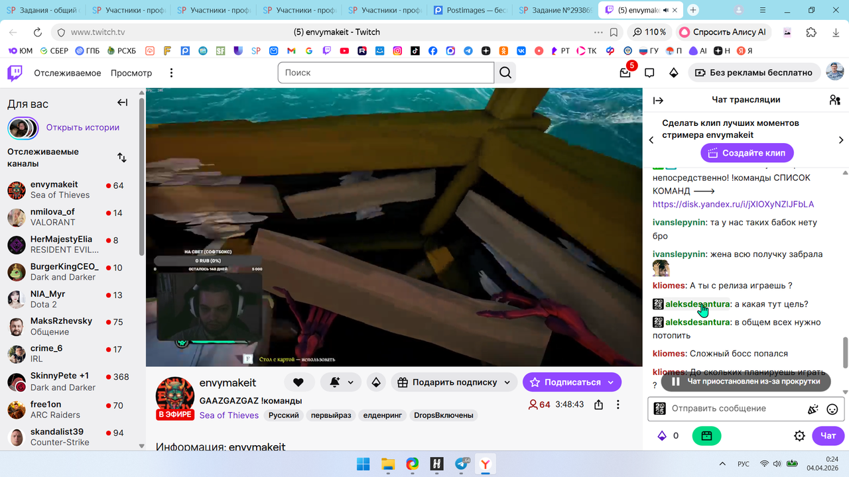Click Без рекламы бесплатно button
The width and height of the screenshot is (849, 477).
point(754,73)
